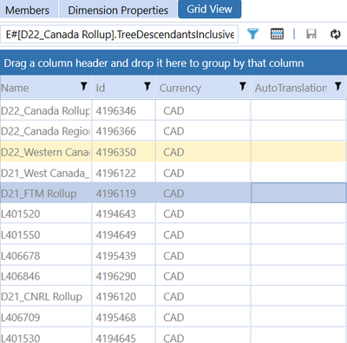Click Id cell 4195439
Screen dimensions: 347x343
coord(124,255)
